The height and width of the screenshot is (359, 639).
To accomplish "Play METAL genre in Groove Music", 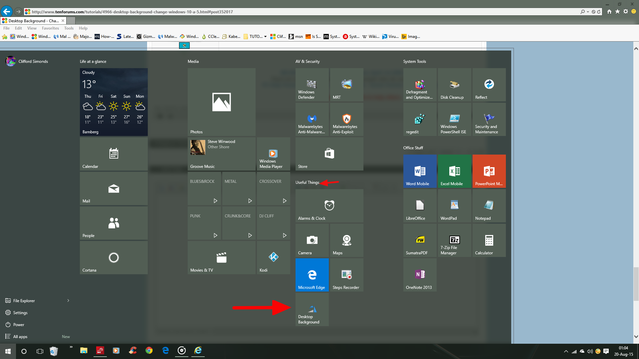I will [x=250, y=200].
